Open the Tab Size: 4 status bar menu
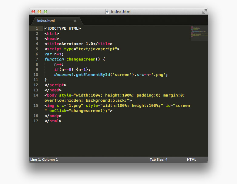The width and height of the screenshot is (237, 184). (159, 159)
